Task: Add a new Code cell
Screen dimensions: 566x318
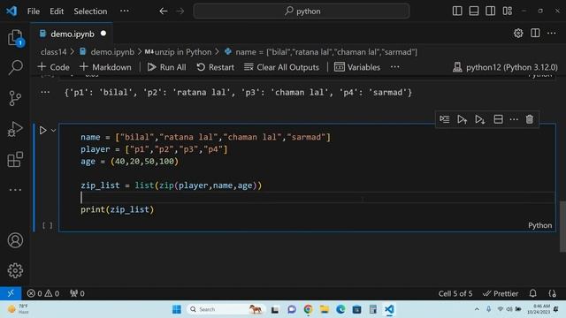Action: pos(53,67)
